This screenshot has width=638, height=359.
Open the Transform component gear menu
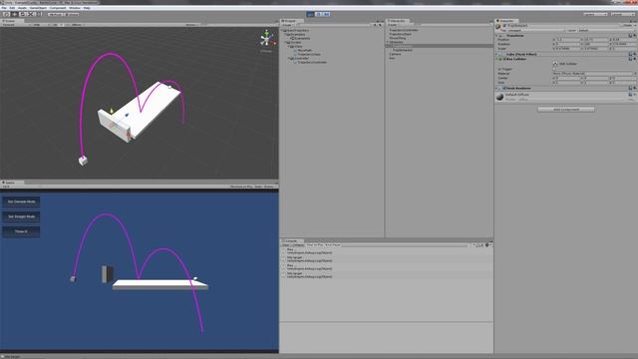pyautogui.click(x=634, y=36)
